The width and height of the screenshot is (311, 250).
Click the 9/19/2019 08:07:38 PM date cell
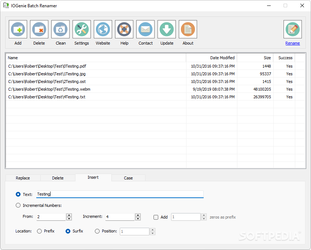pyautogui.click(x=214, y=89)
